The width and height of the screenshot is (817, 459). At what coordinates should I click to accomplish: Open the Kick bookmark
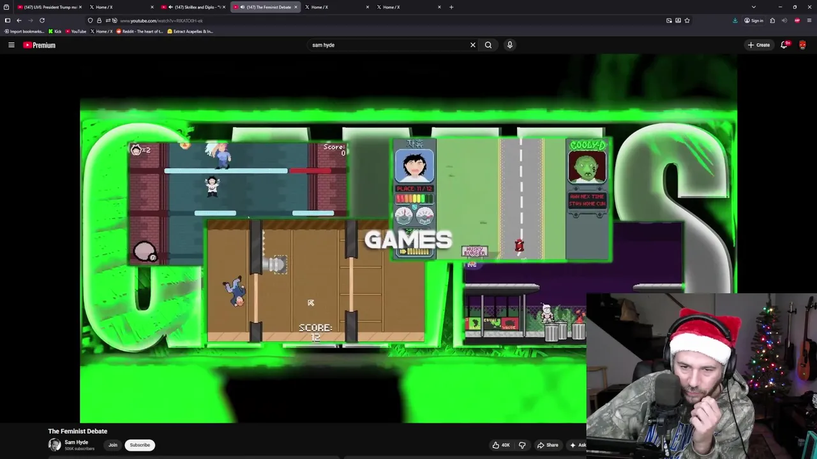pyautogui.click(x=55, y=31)
